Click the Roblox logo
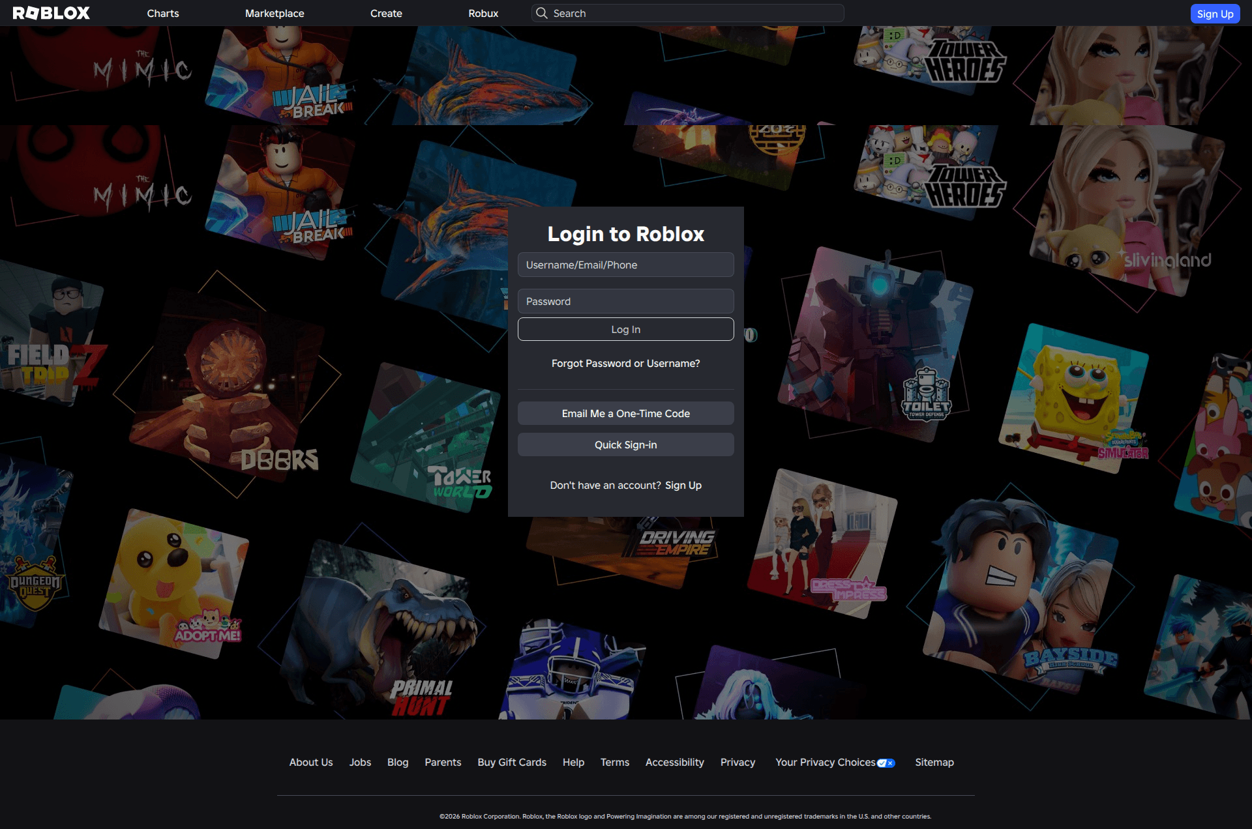1252x829 pixels. tap(51, 13)
